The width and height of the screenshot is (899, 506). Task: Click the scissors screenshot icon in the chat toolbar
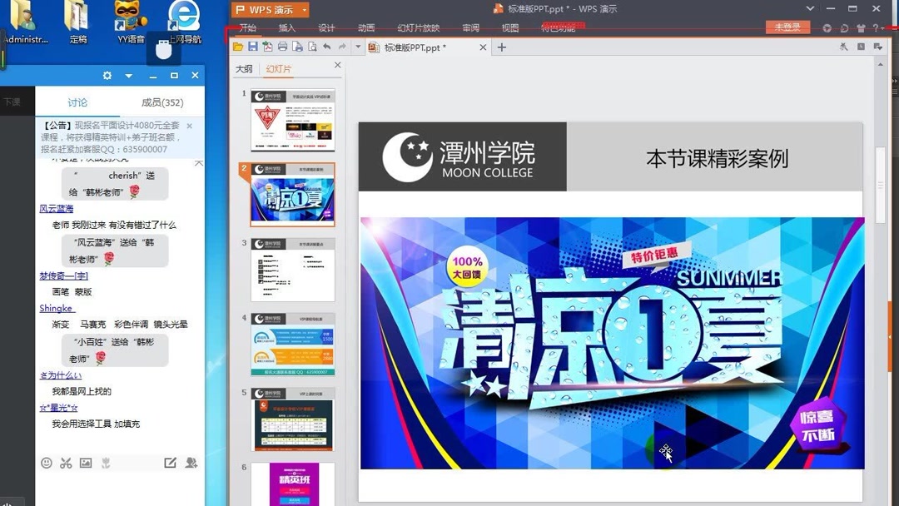(66, 463)
